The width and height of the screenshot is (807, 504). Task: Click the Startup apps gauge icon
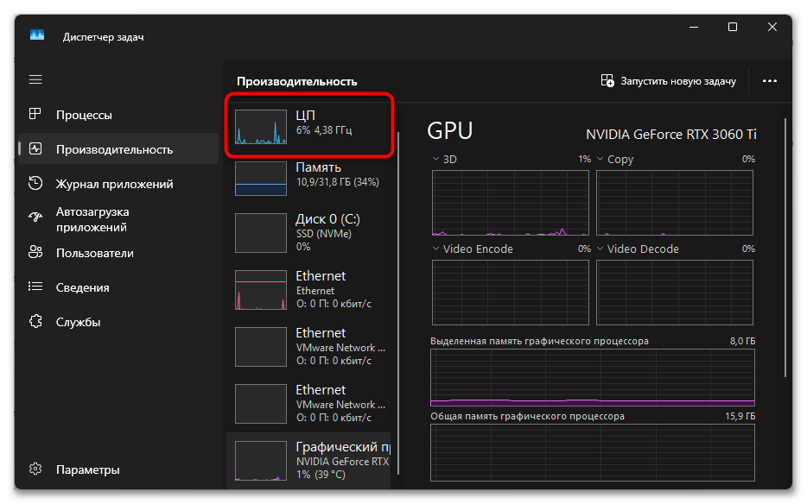35,217
